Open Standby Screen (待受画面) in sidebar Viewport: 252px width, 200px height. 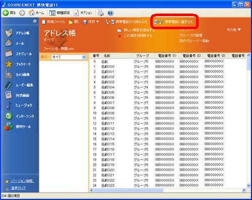tap(17, 95)
